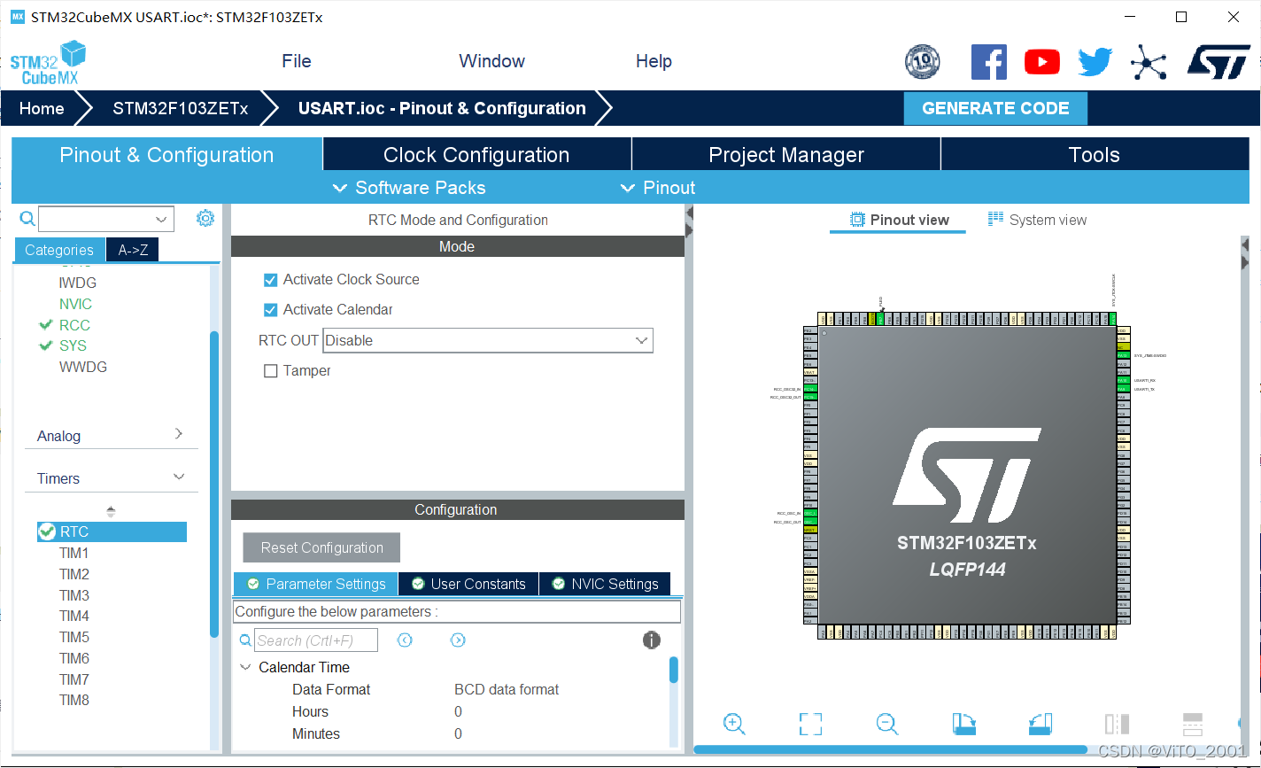Open the User Constants tab
This screenshot has height=768, width=1261.
[468, 584]
